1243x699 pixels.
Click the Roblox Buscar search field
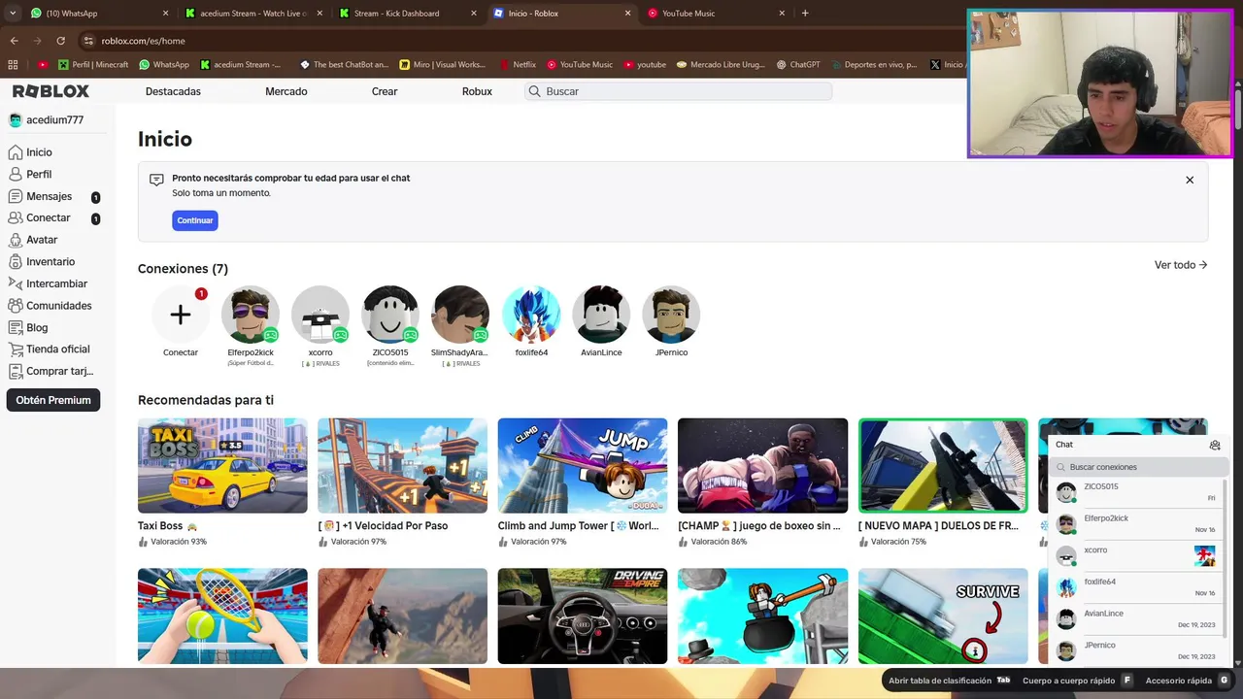pyautogui.click(x=679, y=91)
